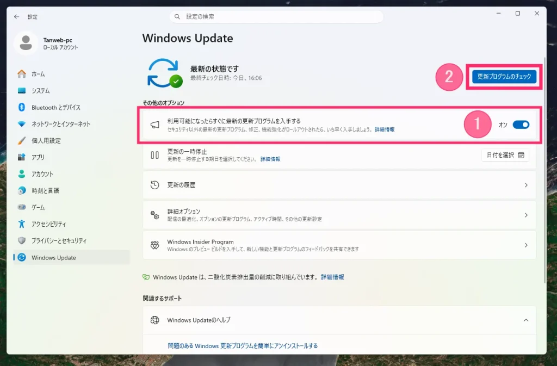
Task: Open アクセシビリティ settings label
Action: click(x=48, y=224)
